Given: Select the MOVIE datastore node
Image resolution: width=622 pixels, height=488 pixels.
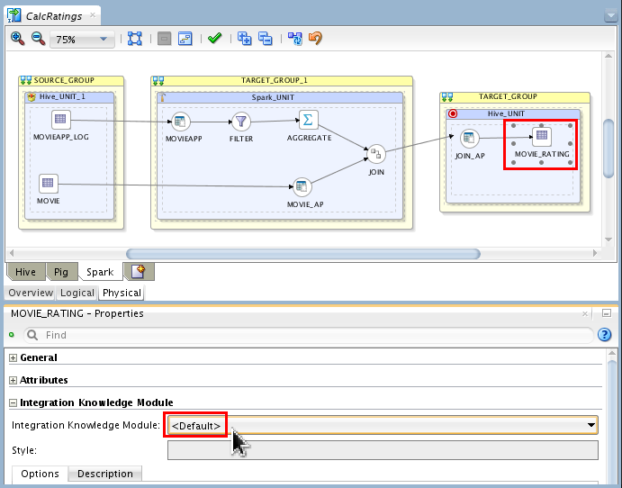Looking at the screenshot, I should point(48,183).
